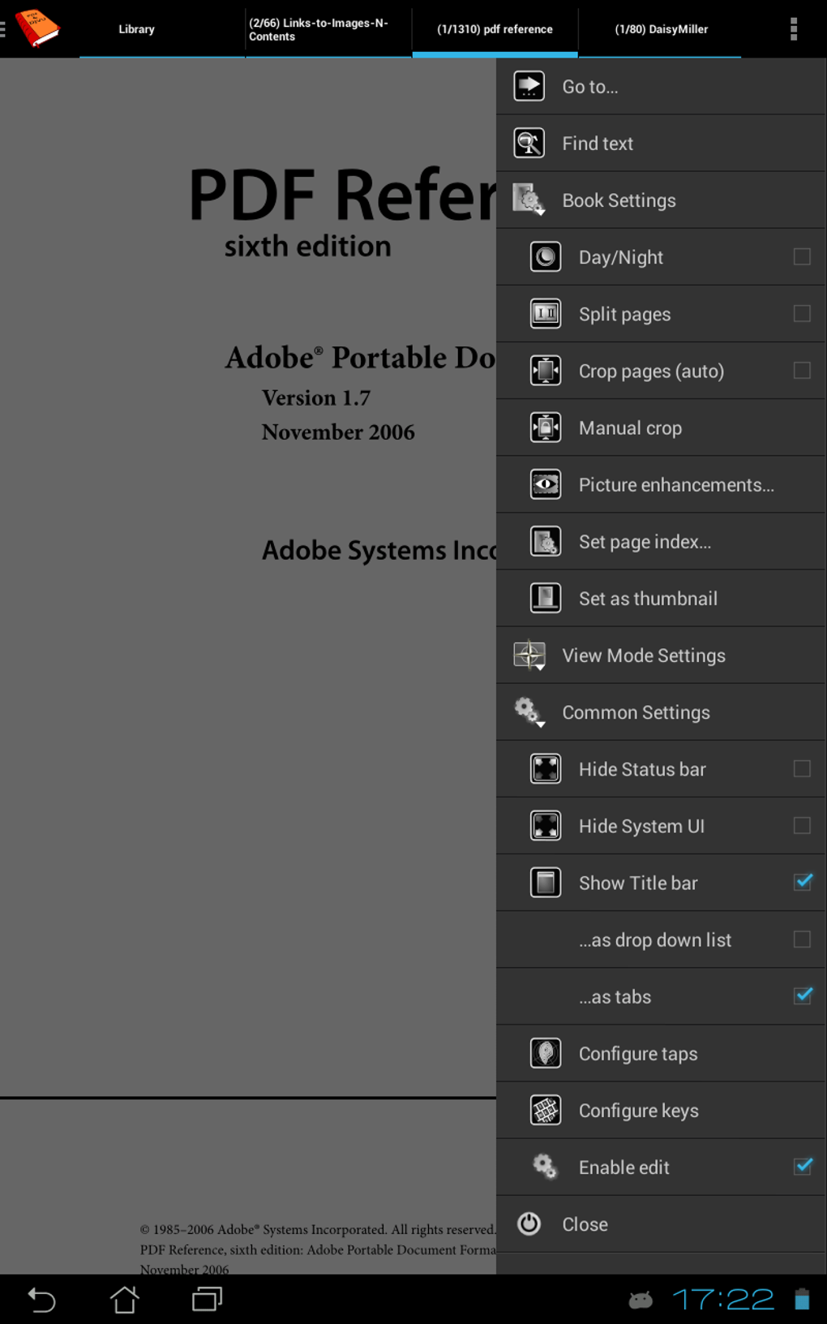The height and width of the screenshot is (1324, 827).
Task: Tap the Android home button
Action: point(124,1300)
